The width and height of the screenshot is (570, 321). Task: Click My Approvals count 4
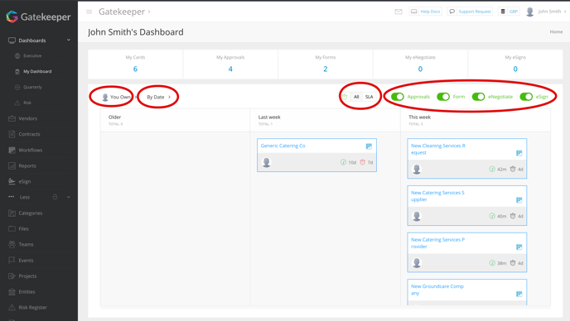click(x=230, y=69)
